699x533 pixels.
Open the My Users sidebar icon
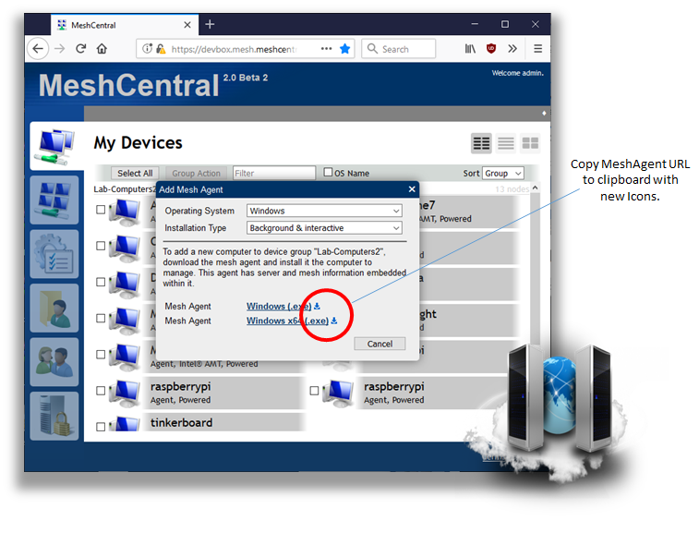click(x=54, y=362)
